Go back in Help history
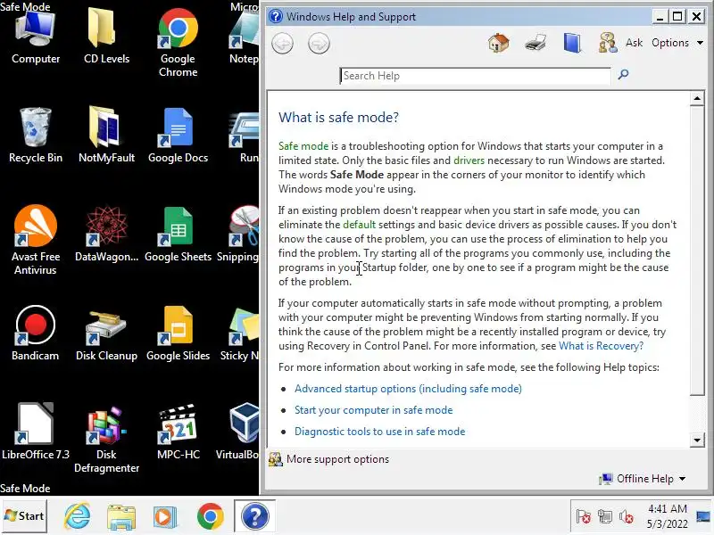The height and width of the screenshot is (535, 714). 282,44
